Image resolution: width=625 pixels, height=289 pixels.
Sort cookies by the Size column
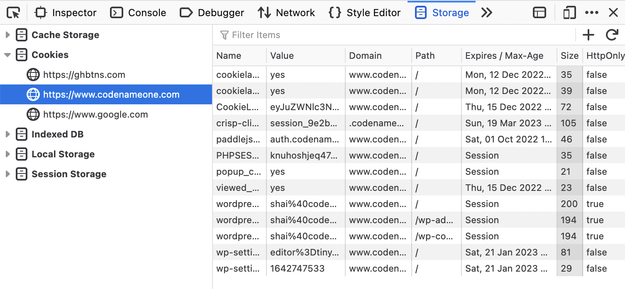569,55
